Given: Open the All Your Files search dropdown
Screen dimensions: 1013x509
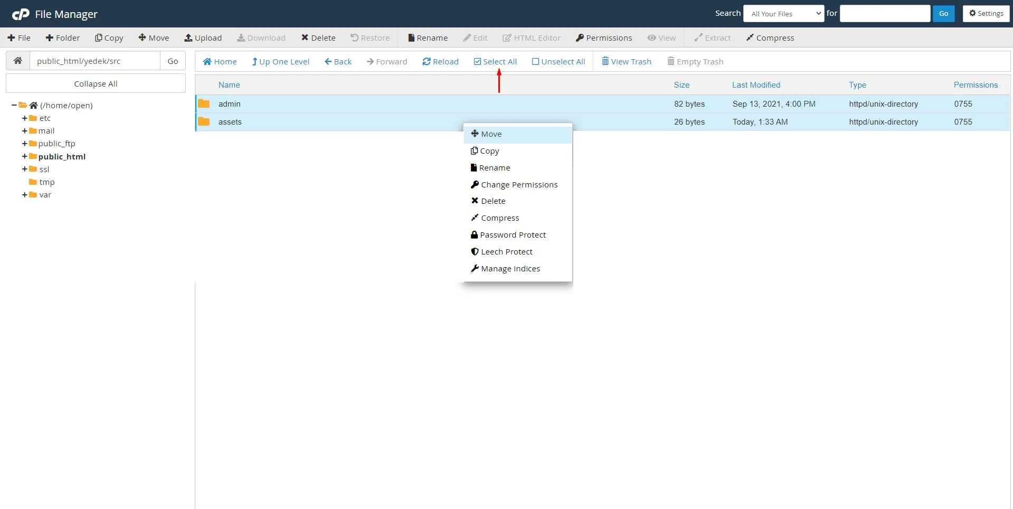Looking at the screenshot, I should point(783,14).
